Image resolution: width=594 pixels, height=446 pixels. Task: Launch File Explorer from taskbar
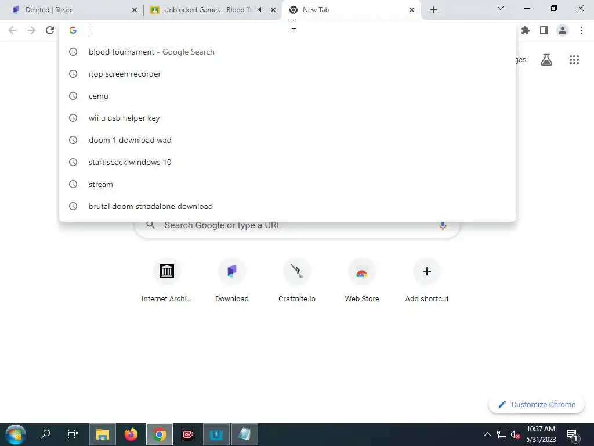(x=102, y=434)
